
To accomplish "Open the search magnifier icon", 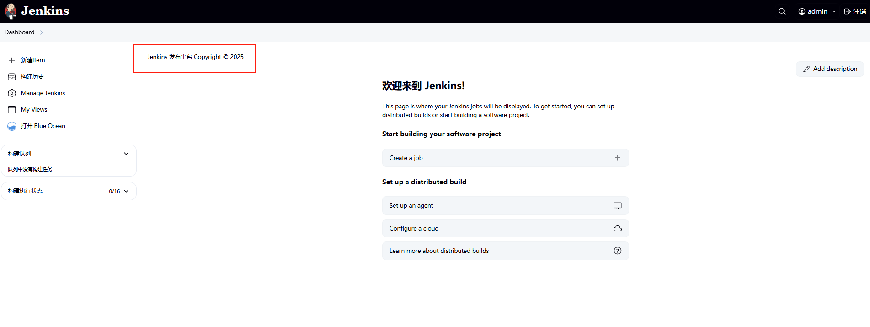I will click(x=782, y=11).
